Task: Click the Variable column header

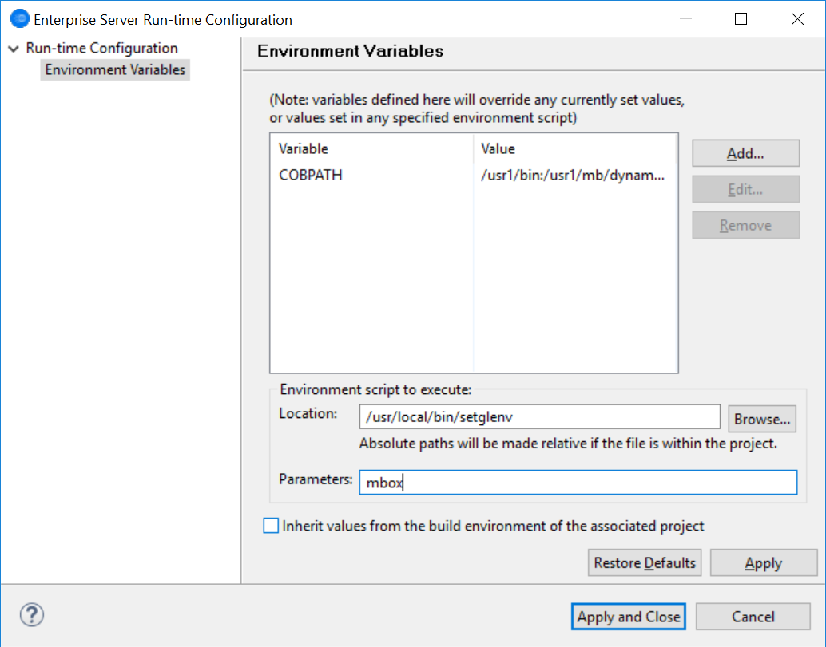Action: pyautogui.click(x=304, y=148)
